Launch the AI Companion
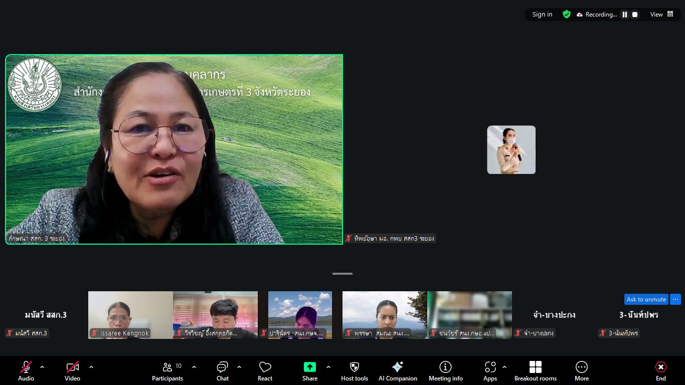This screenshot has height=385, width=685. click(x=398, y=371)
